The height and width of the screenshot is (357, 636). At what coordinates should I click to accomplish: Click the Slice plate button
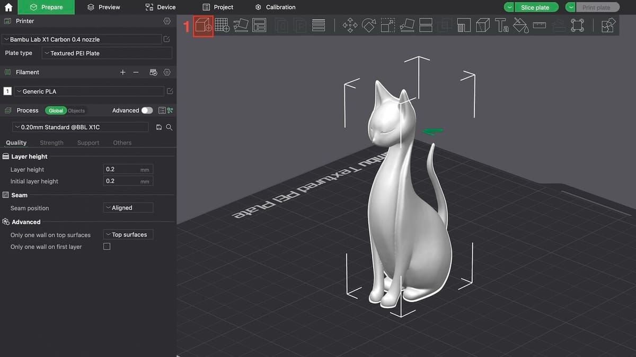click(535, 7)
